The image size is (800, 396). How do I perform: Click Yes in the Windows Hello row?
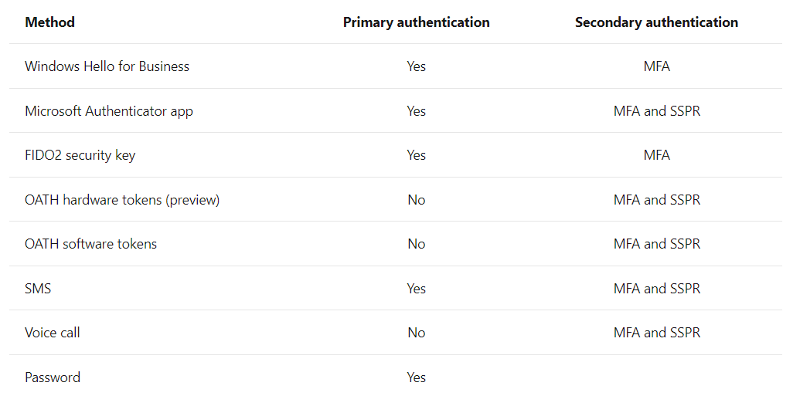click(x=416, y=66)
